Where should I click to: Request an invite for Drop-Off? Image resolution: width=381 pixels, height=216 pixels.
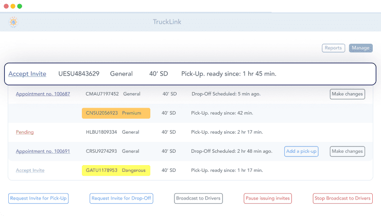coord(122,199)
